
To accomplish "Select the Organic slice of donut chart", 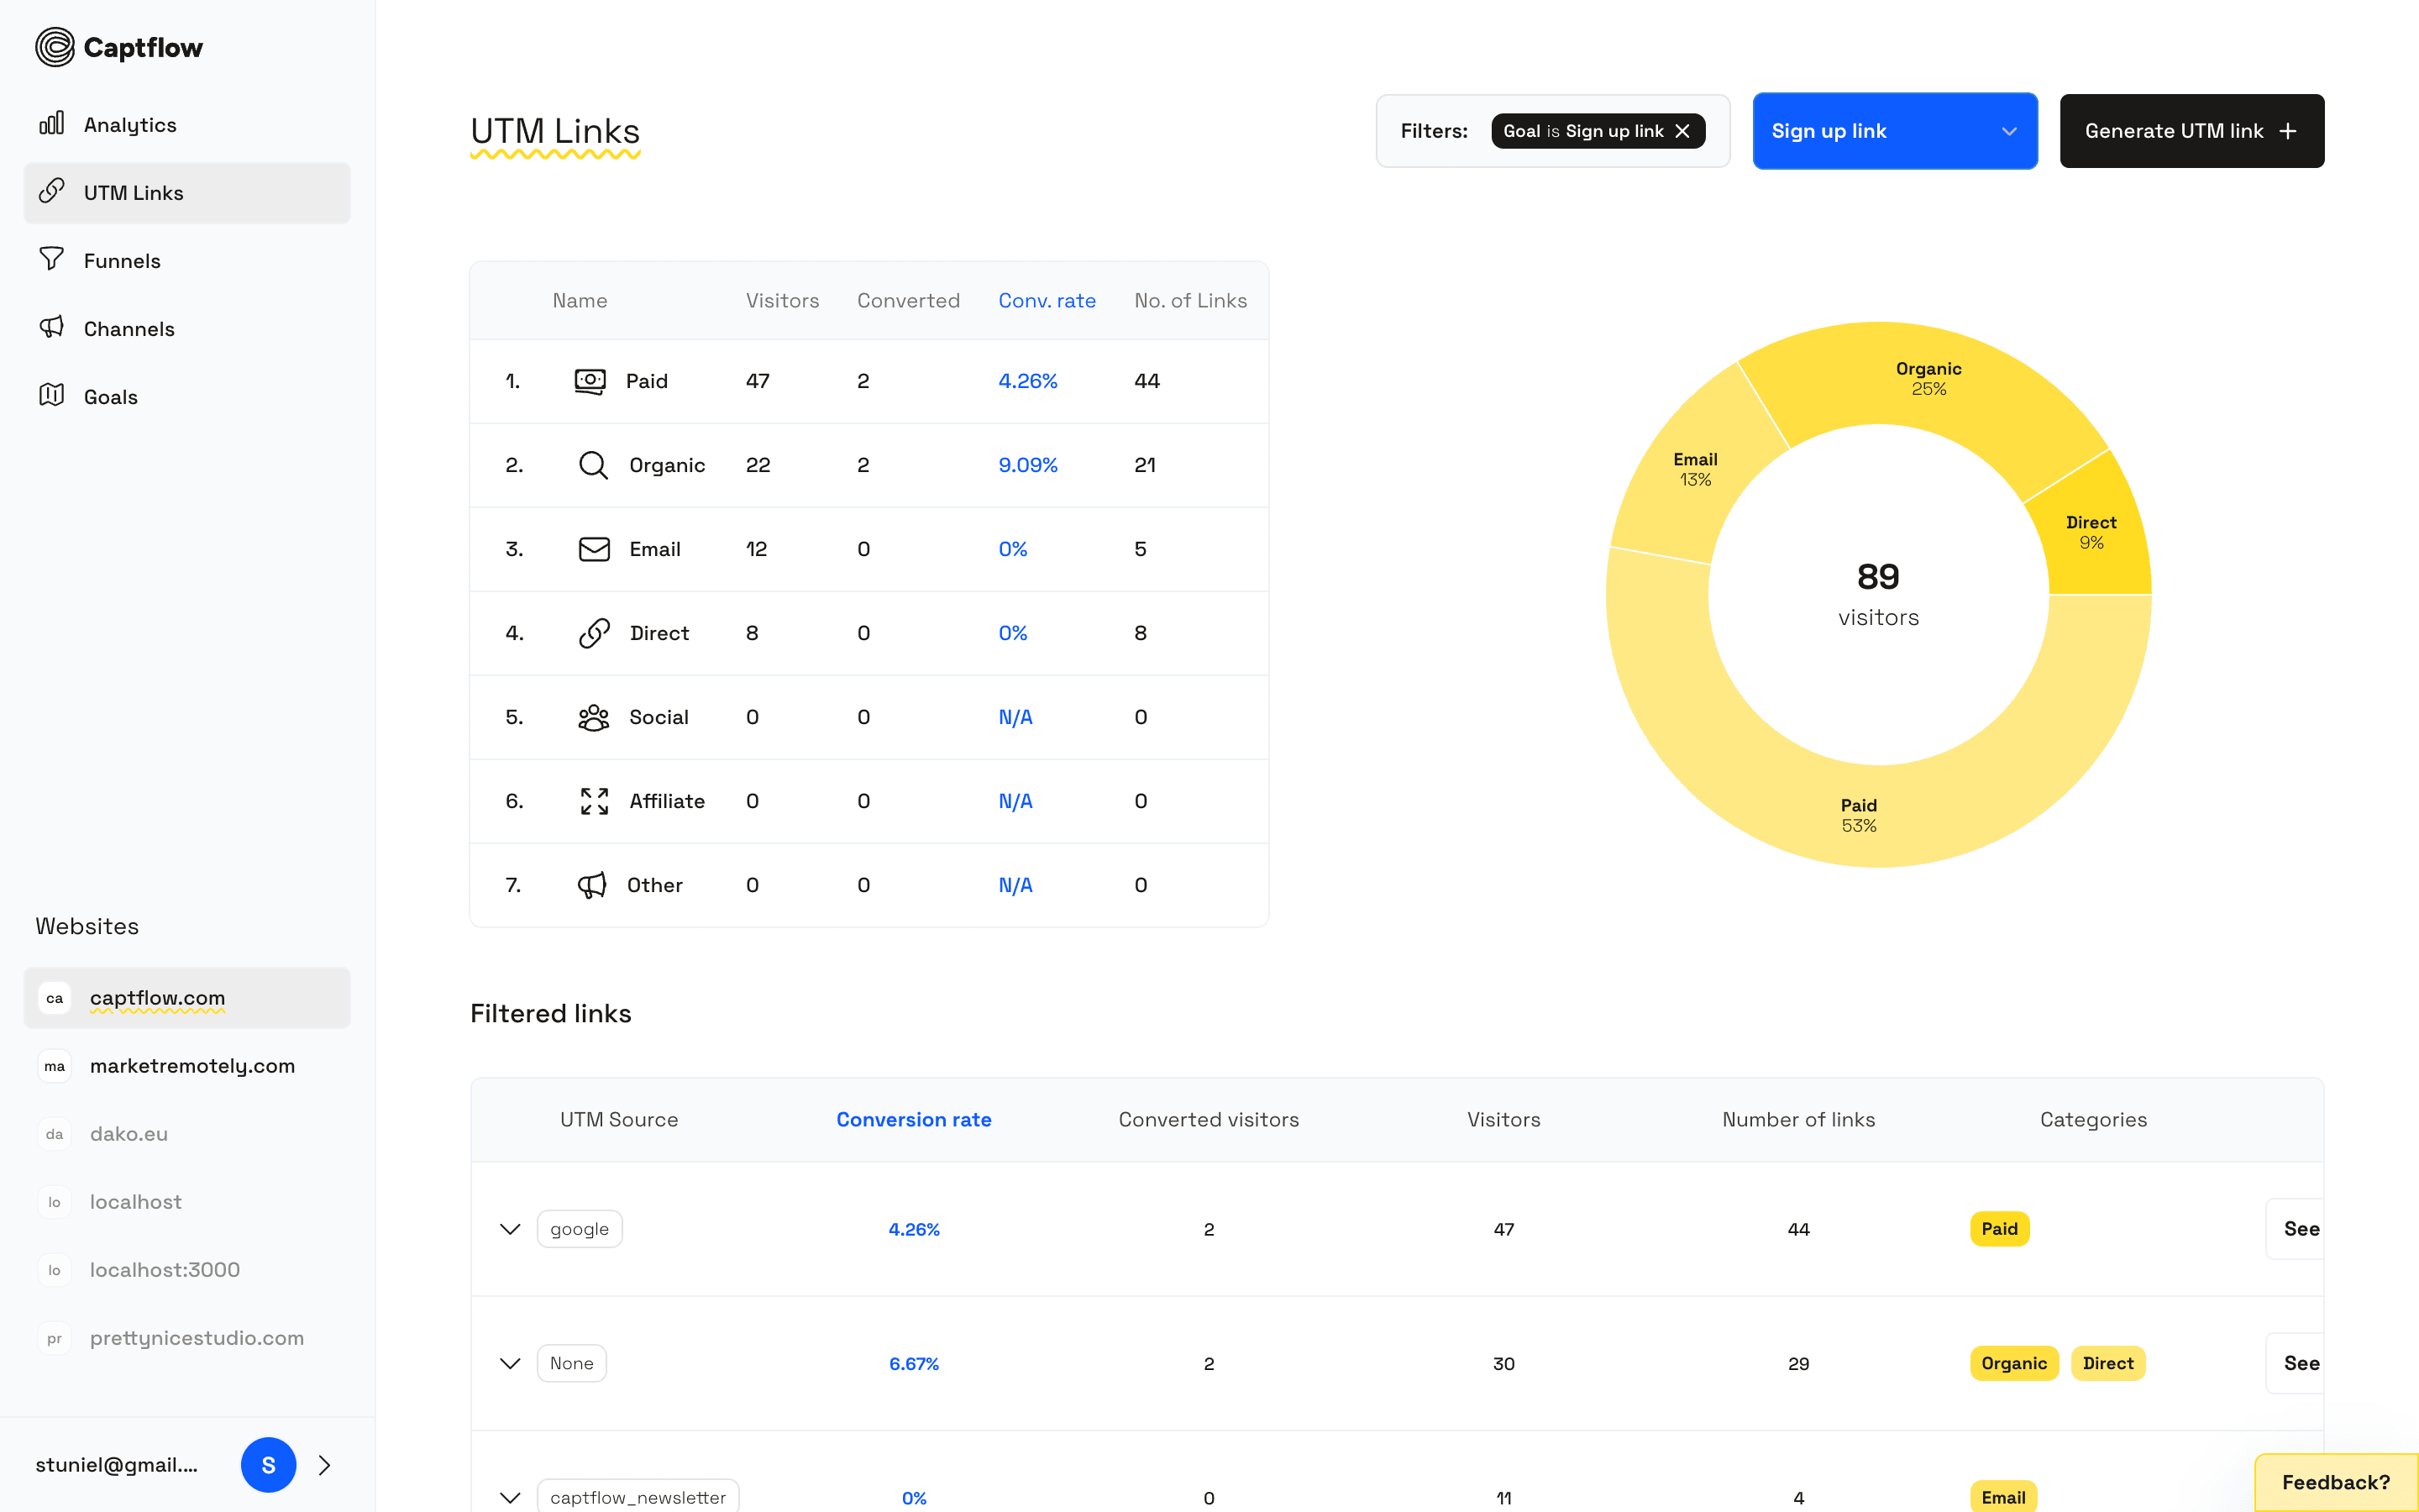I will click(x=1928, y=379).
